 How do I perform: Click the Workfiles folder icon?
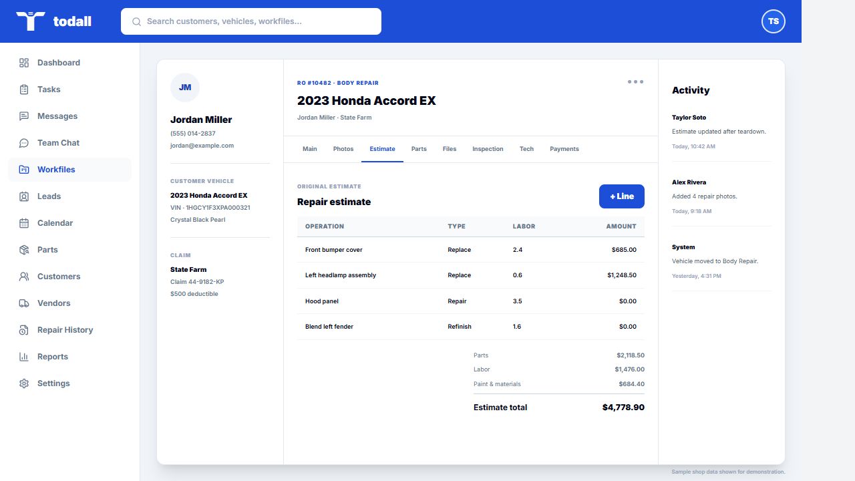24,170
